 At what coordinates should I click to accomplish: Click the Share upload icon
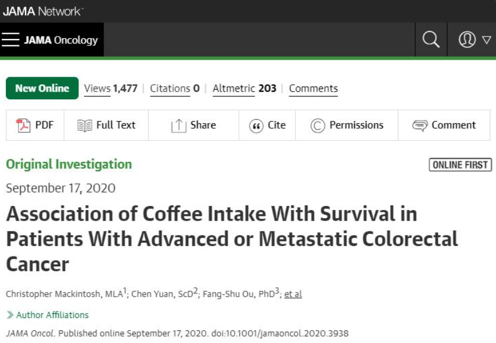[178, 125]
